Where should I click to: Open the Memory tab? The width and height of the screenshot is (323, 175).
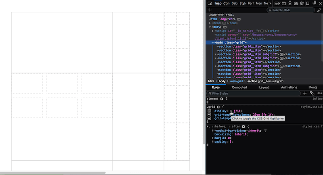click(259, 3)
